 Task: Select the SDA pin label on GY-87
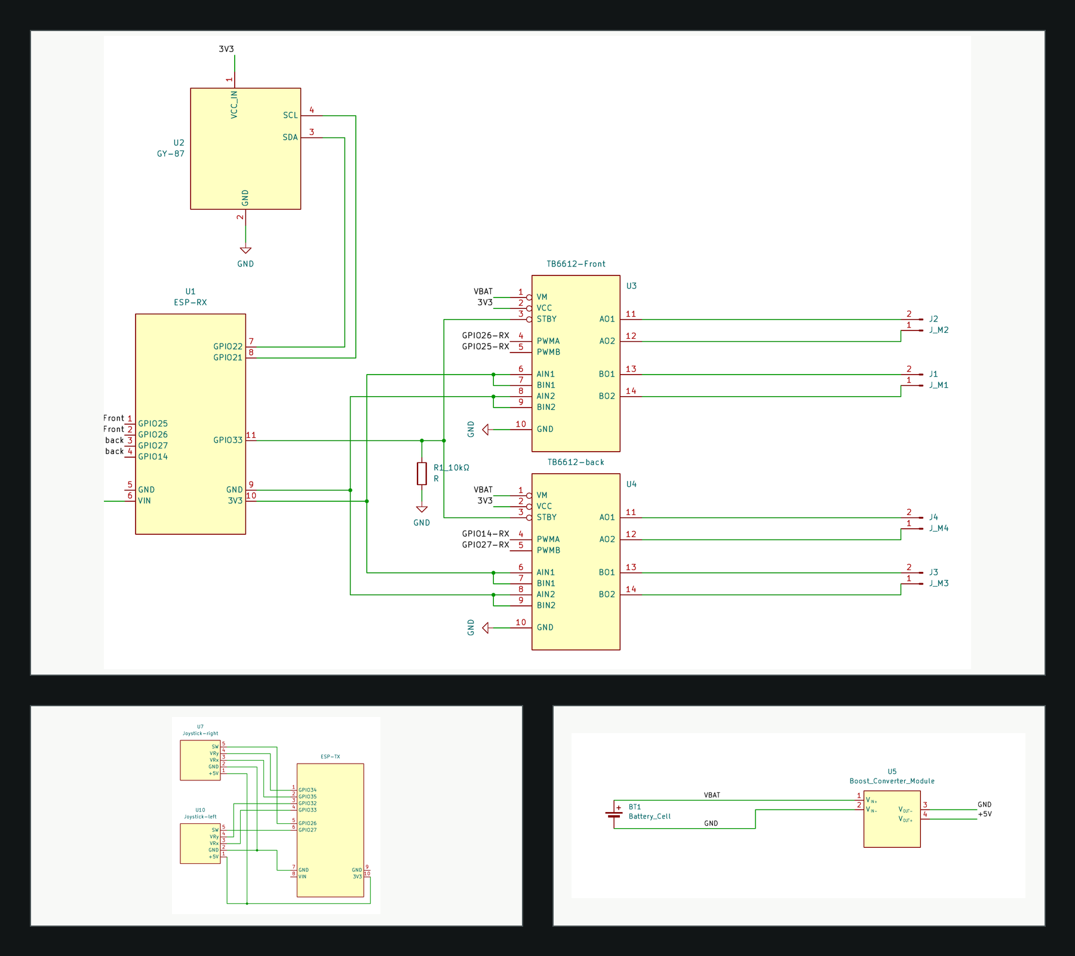pos(290,137)
